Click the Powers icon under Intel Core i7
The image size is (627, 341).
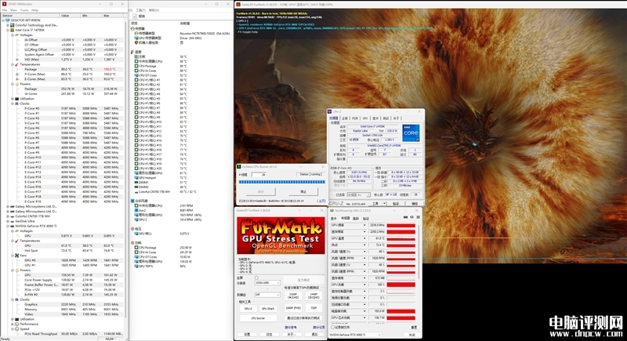(x=17, y=84)
